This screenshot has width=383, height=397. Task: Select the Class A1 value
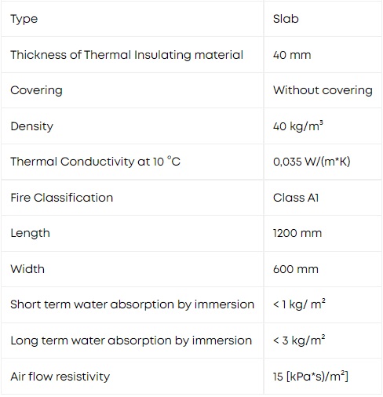[296, 198]
